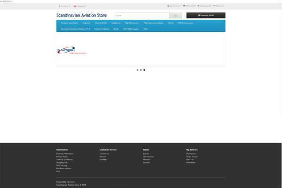Image resolution: width=282 pixels, height=188 pixels.
Task: Open FAQ footer link
Action: pyautogui.click(x=58, y=171)
